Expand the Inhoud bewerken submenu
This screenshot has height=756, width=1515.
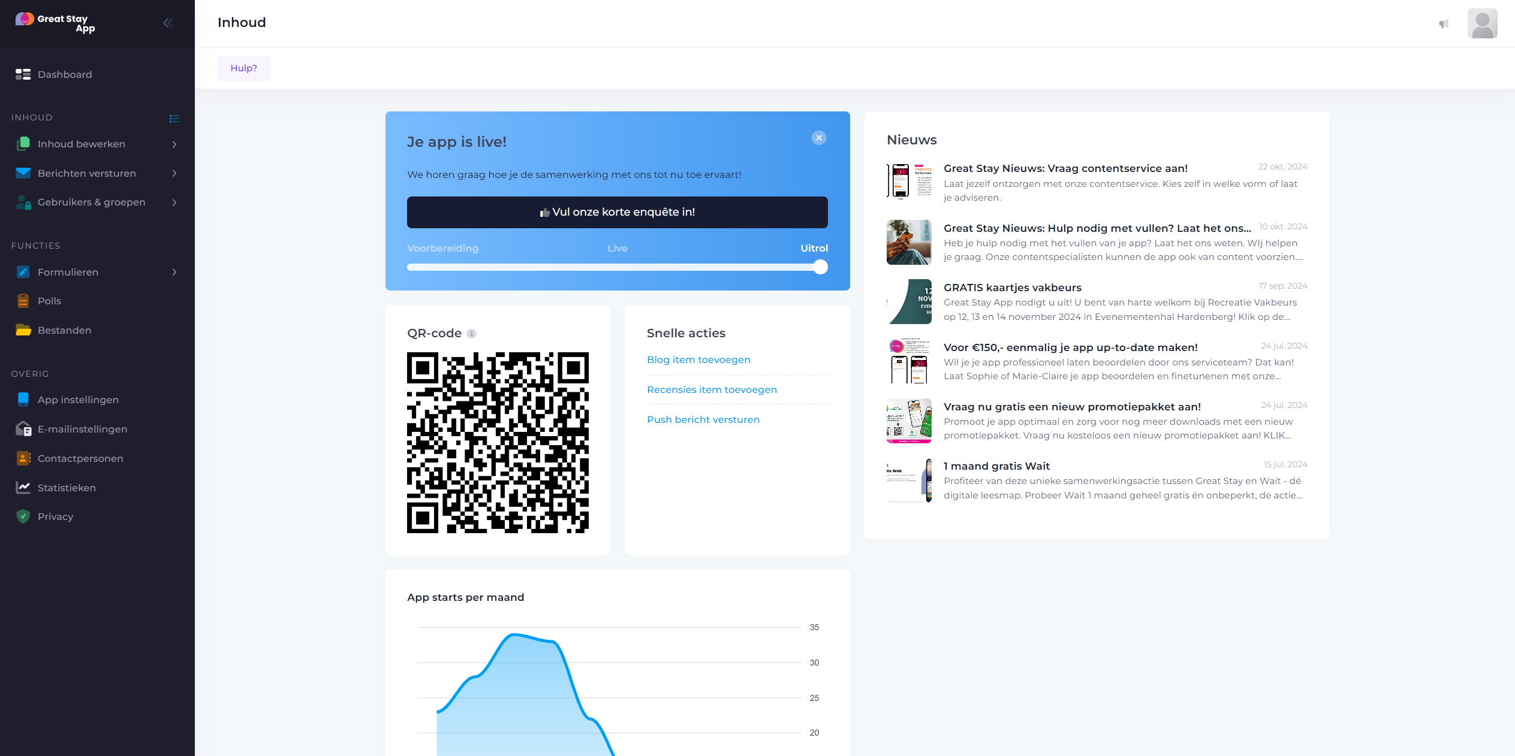(x=174, y=144)
